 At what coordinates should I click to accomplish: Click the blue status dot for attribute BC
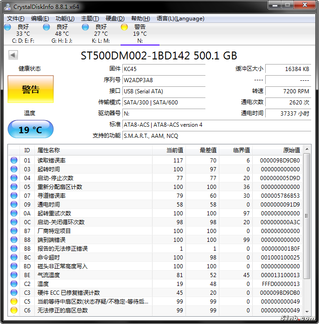click(x=14, y=257)
